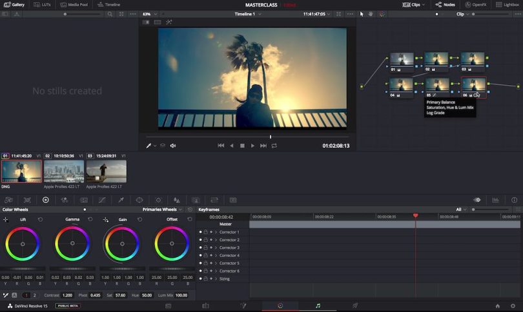The height and width of the screenshot is (312, 523).
Task: Switch to the Media Pool tab
Action: (x=75, y=5)
